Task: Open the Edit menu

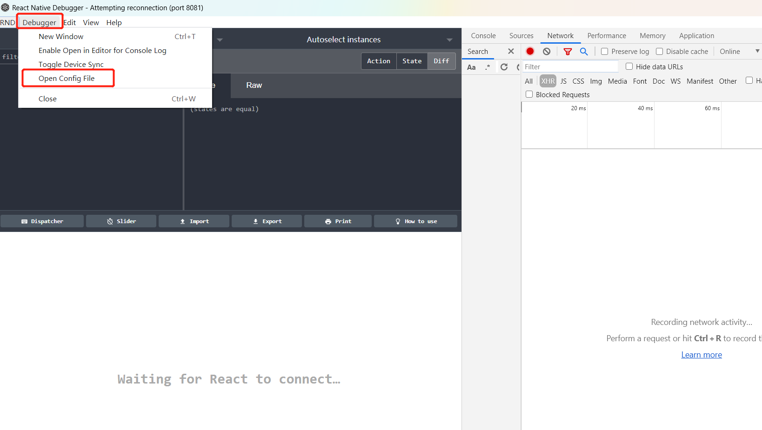Action: point(70,22)
